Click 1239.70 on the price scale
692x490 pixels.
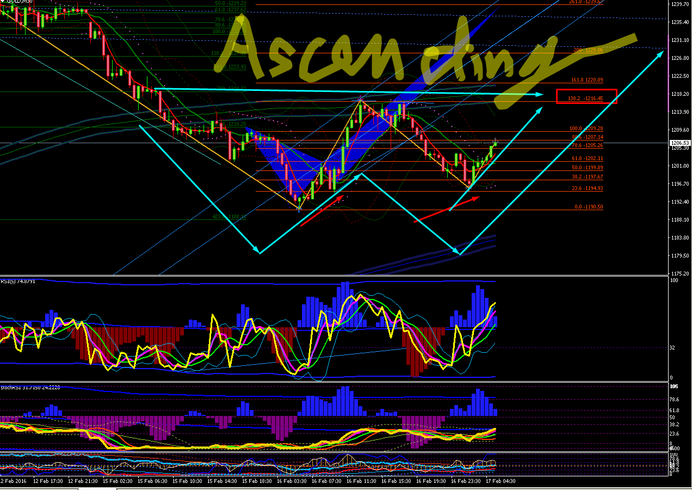pyautogui.click(x=679, y=4)
